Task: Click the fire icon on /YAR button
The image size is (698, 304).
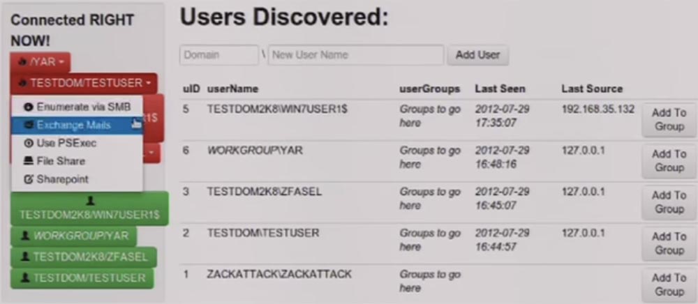Action: [x=22, y=62]
